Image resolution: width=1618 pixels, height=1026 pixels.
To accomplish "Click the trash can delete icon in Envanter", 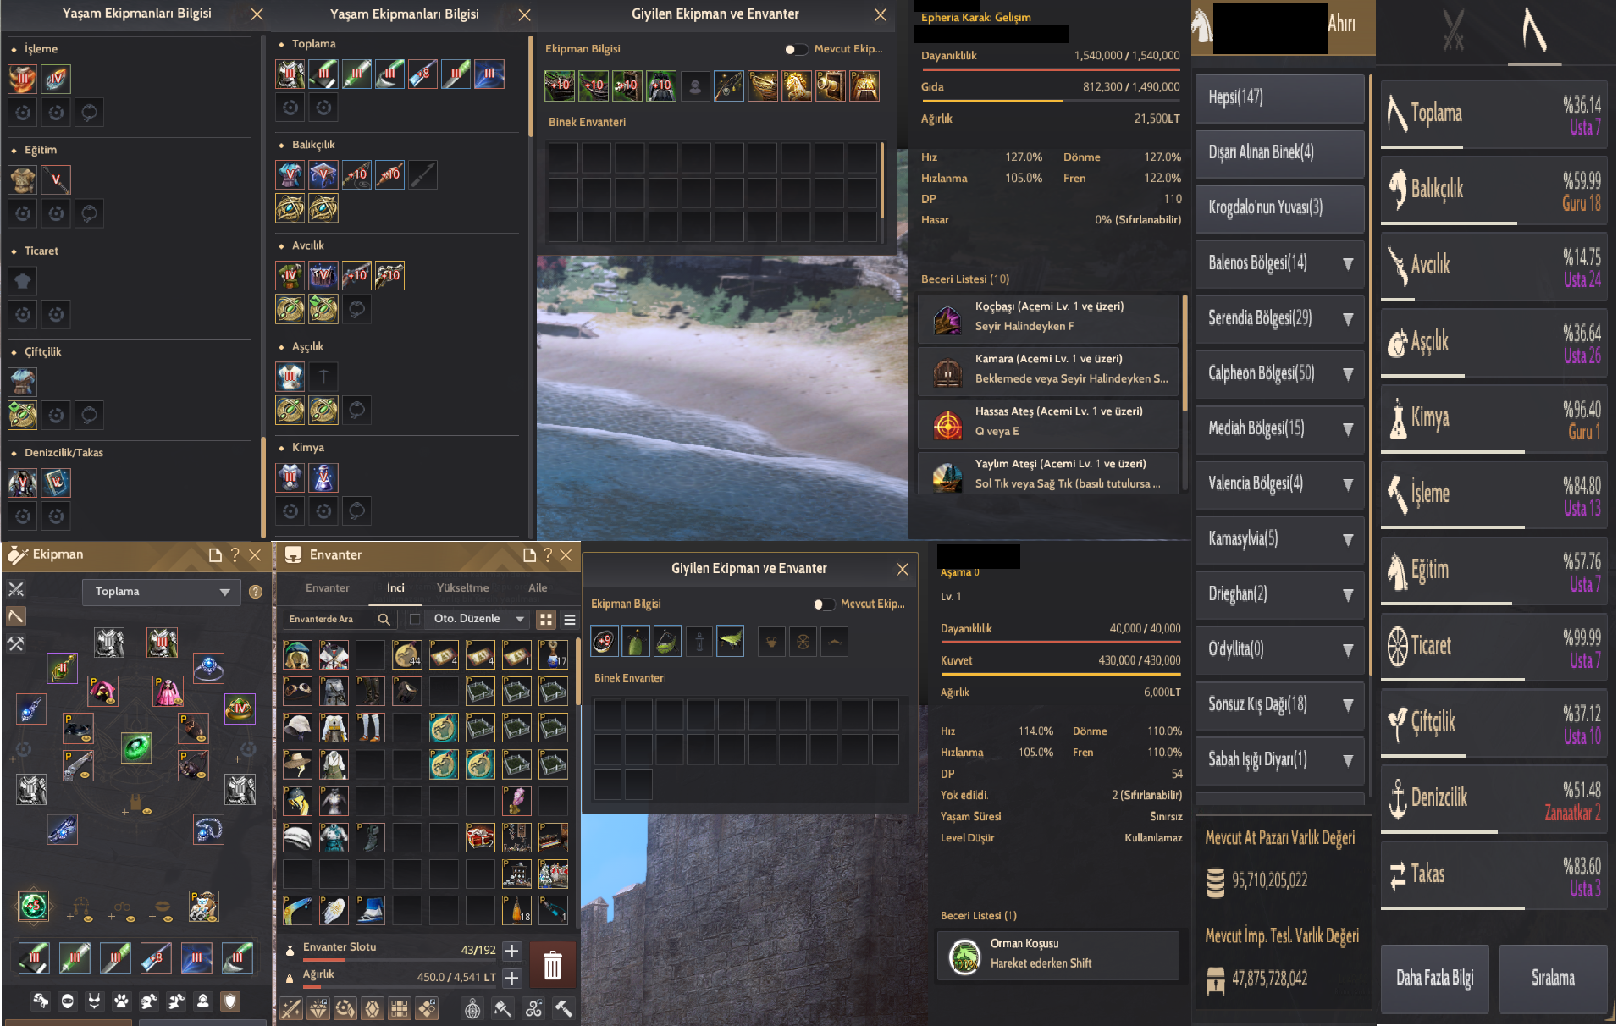I will (x=552, y=965).
